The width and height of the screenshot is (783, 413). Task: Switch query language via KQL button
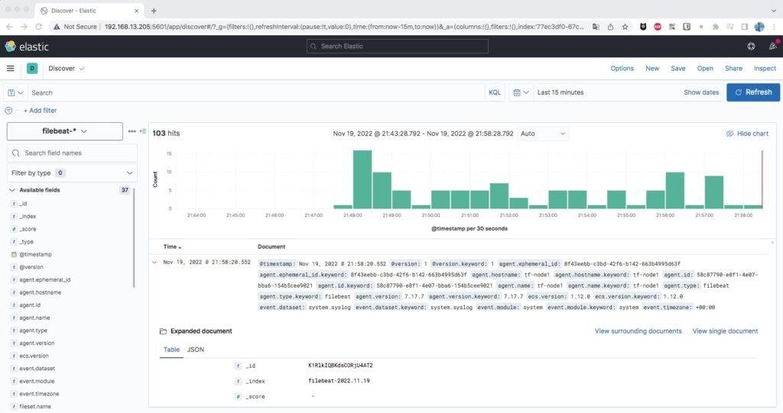[495, 93]
